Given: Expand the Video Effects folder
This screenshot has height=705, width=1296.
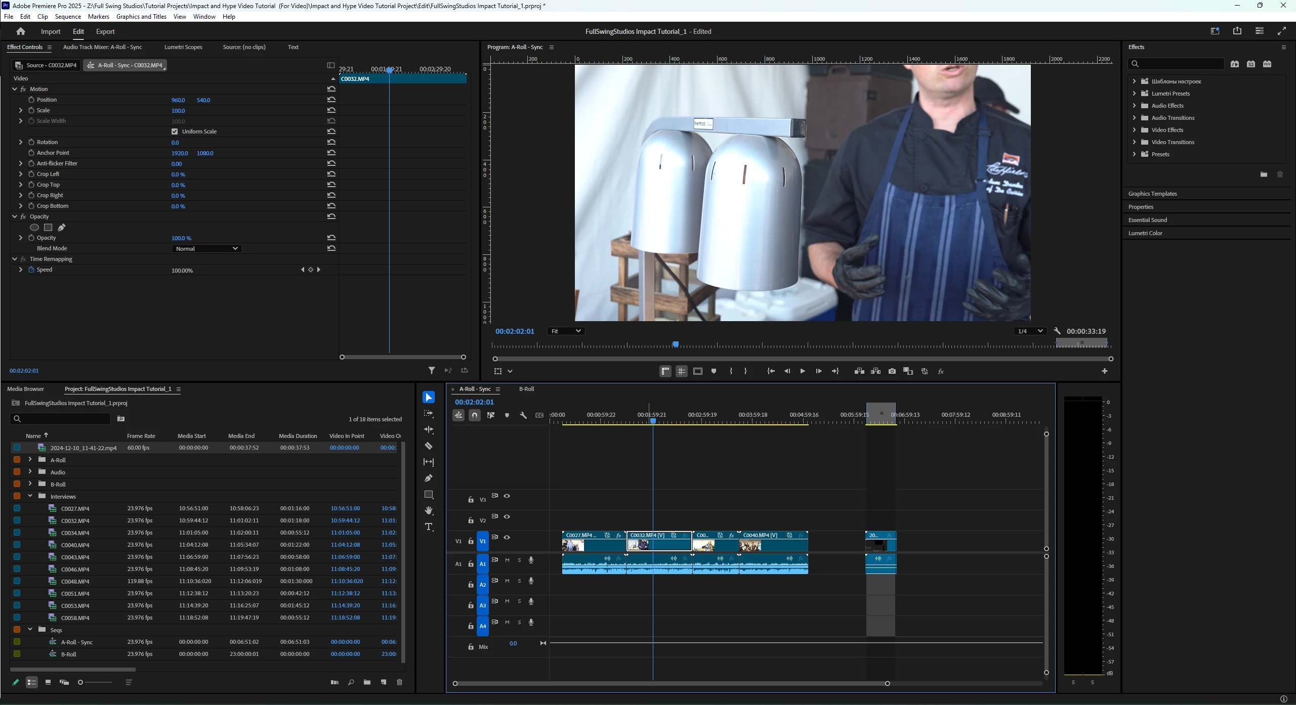Looking at the screenshot, I should click(1134, 130).
